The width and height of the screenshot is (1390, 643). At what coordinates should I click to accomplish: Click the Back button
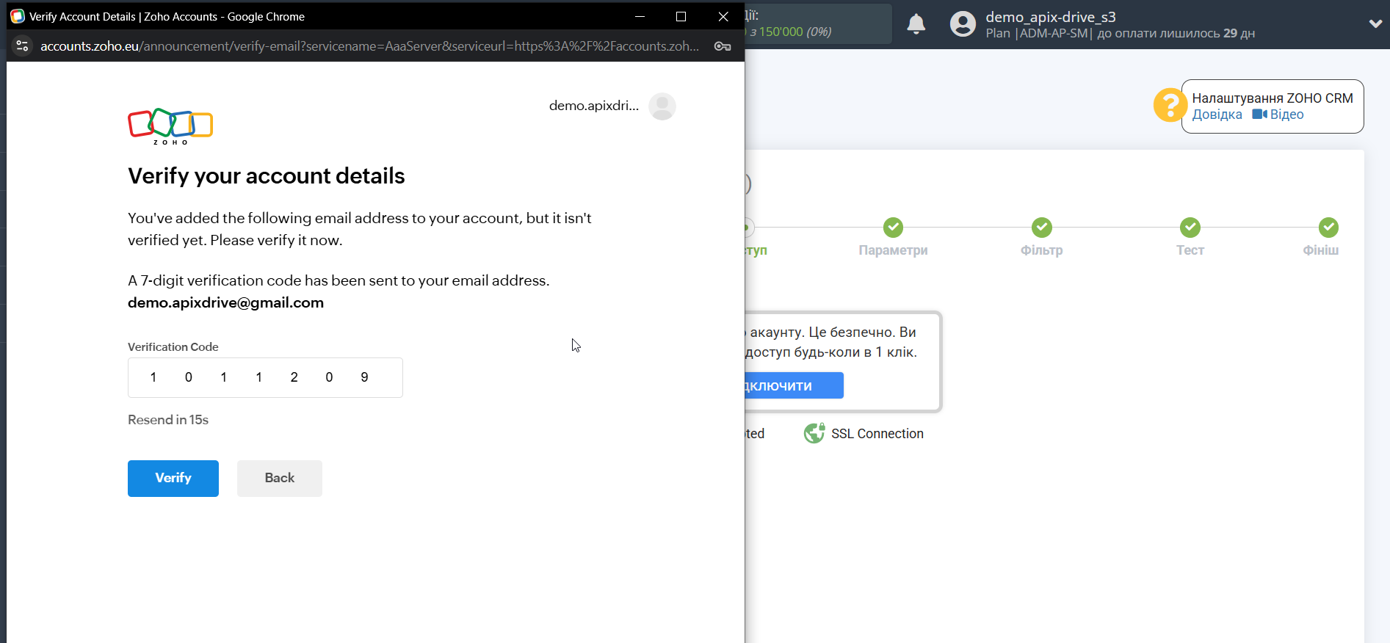[280, 479]
